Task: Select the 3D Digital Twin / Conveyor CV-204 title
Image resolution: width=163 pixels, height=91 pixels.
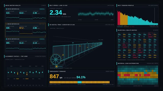Action: 62,25
